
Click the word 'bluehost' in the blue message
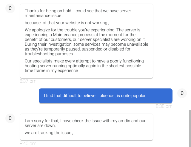[108, 96]
